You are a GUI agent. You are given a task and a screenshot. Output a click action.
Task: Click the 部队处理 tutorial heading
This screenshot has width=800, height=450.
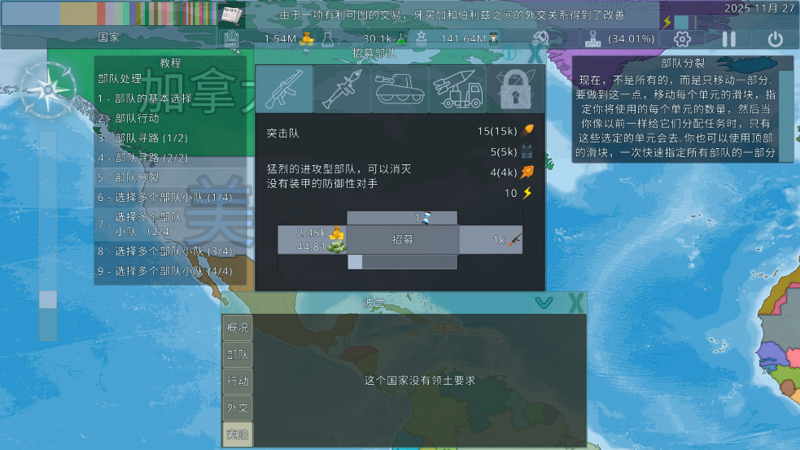[120, 79]
